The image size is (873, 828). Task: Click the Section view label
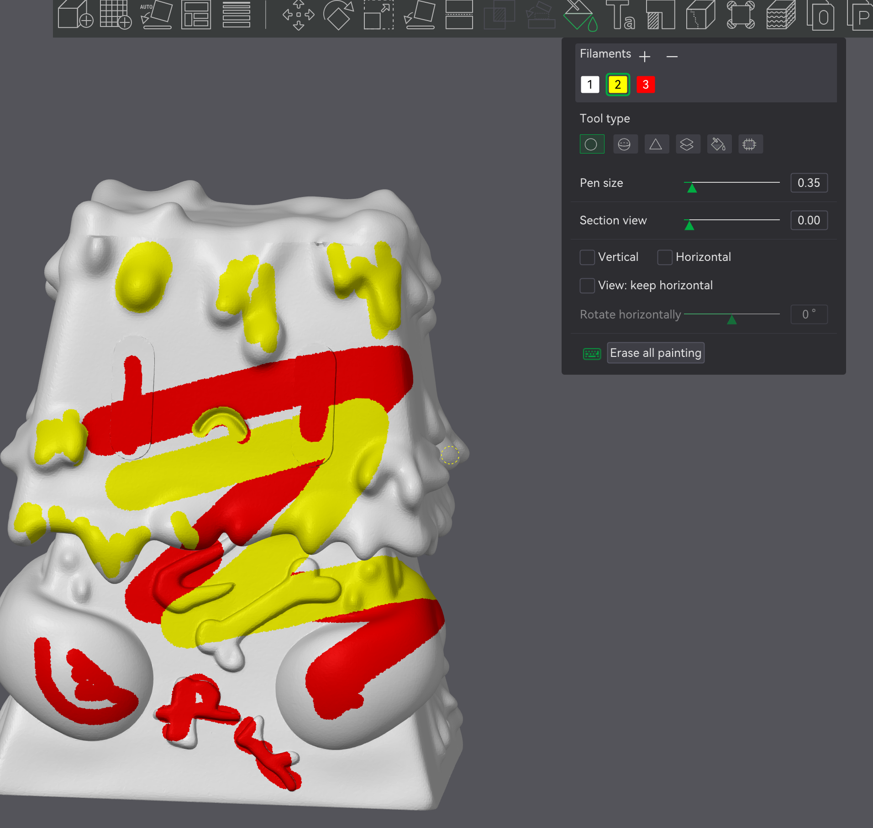613,221
